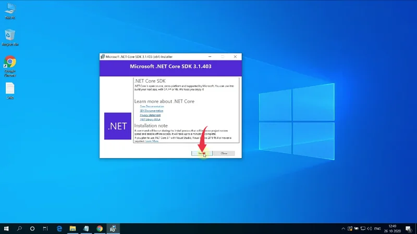The height and width of the screenshot is (234, 417).
Task: Click the purple .NET logo
Action: [x=118, y=126]
